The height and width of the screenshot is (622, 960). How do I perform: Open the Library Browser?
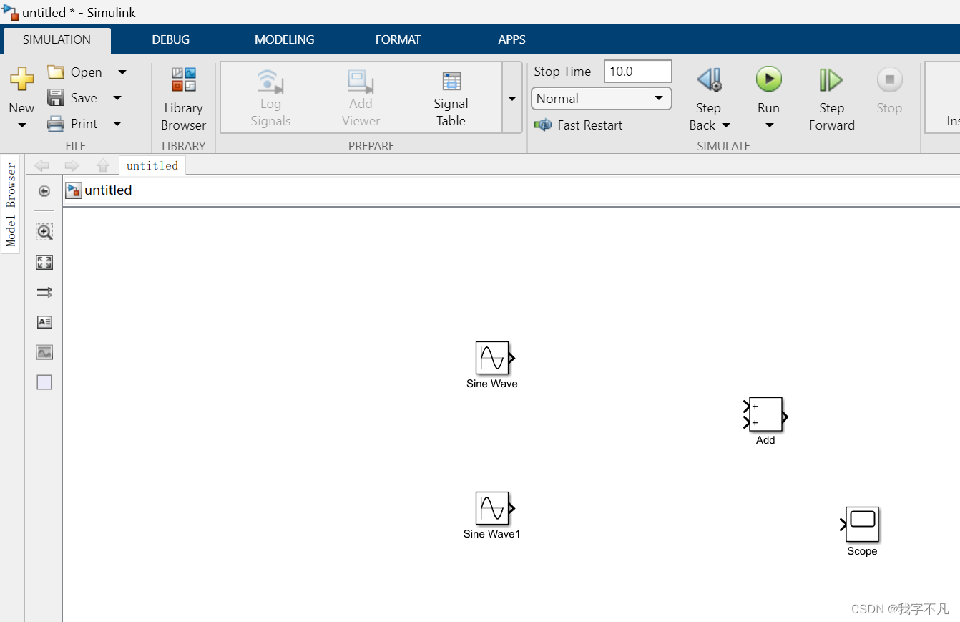coord(183,99)
